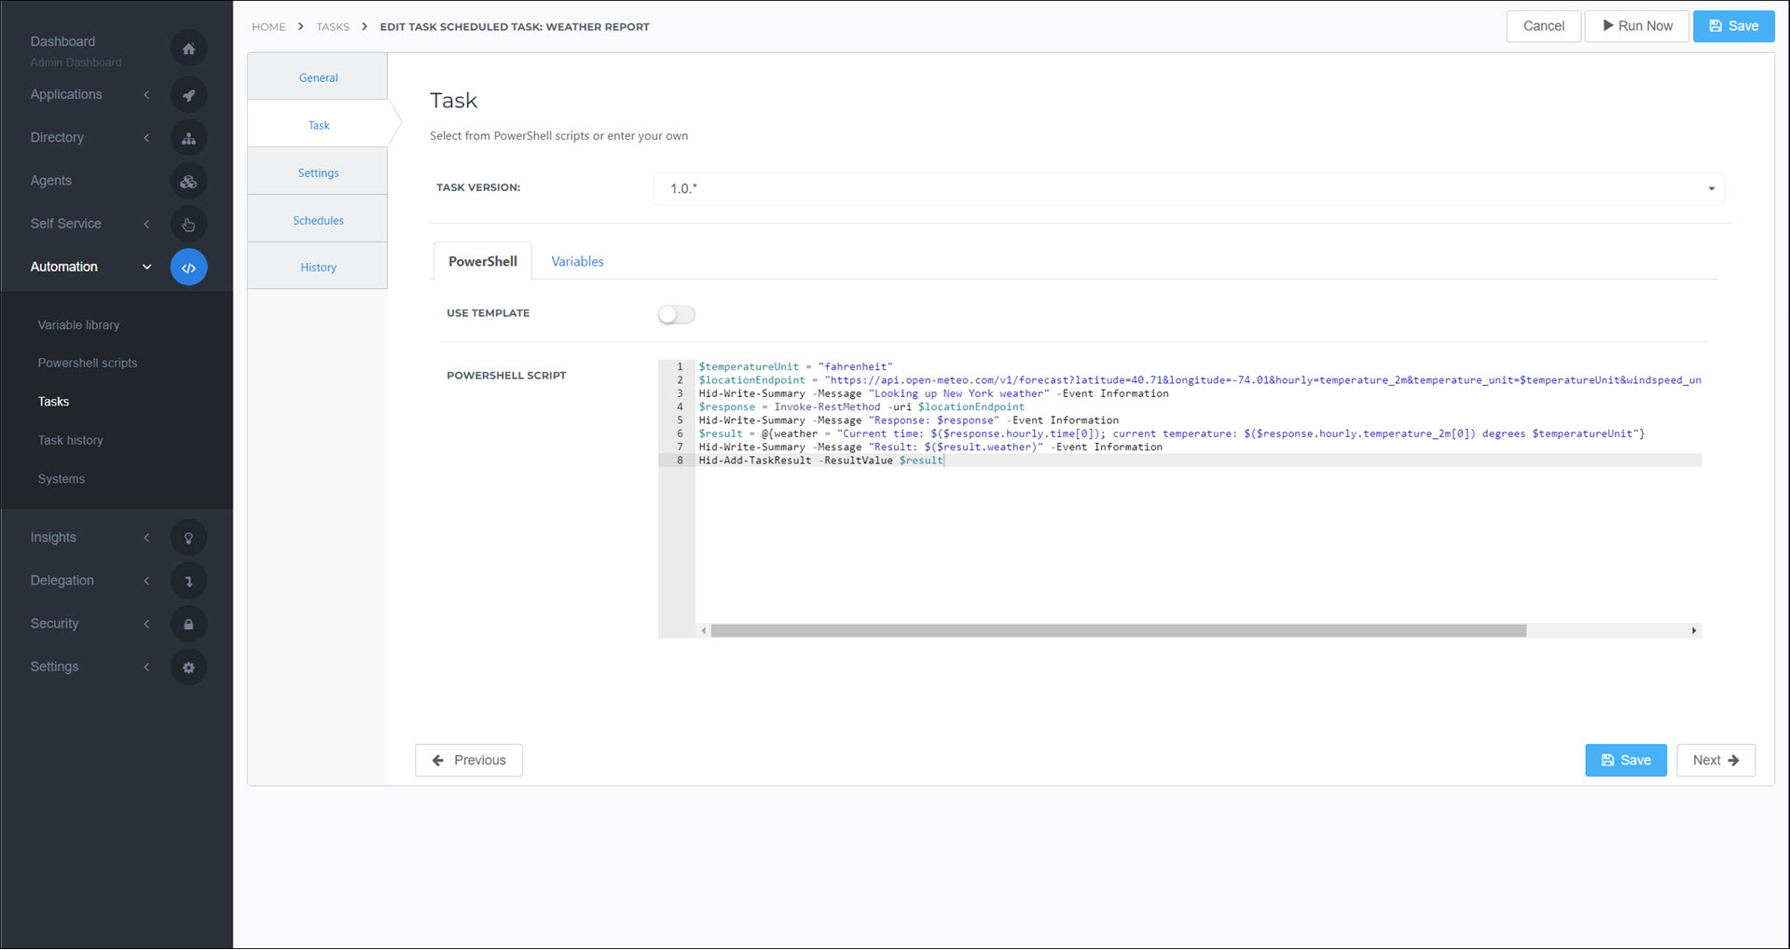The width and height of the screenshot is (1790, 950).
Task: Open Systems in the sidebar
Action: (61, 479)
